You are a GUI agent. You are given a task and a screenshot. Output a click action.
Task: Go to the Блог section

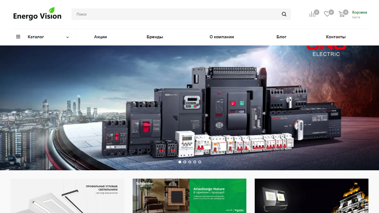coord(281,37)
